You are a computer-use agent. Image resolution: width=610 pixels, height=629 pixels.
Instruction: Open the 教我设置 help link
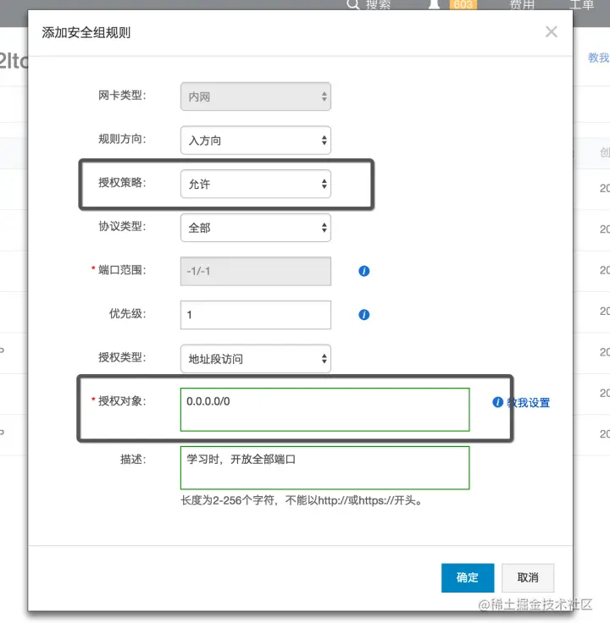tap(528, 402)
